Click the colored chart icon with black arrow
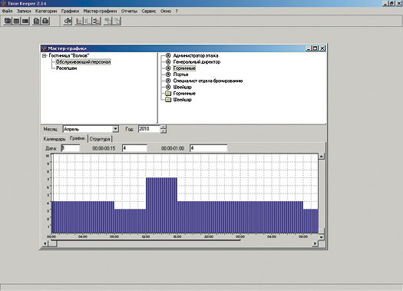The height and width of the screenshot is (291, 403). [x=97, y=21]
